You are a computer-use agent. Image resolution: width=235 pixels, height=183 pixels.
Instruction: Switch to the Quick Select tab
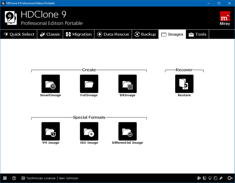pos(19,34)
